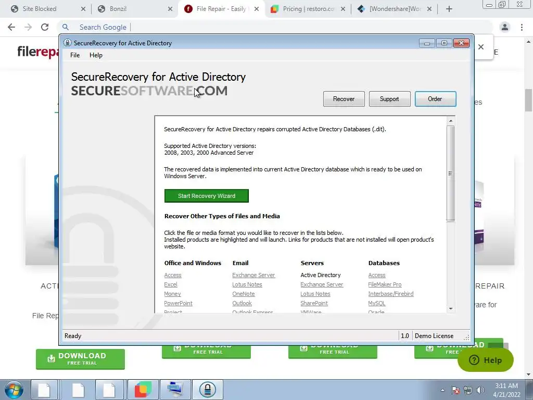The image size is (533, 400).
Task: Open the Interbase/Firebird link
Action: pyautogui.click(x=391, y=294)
